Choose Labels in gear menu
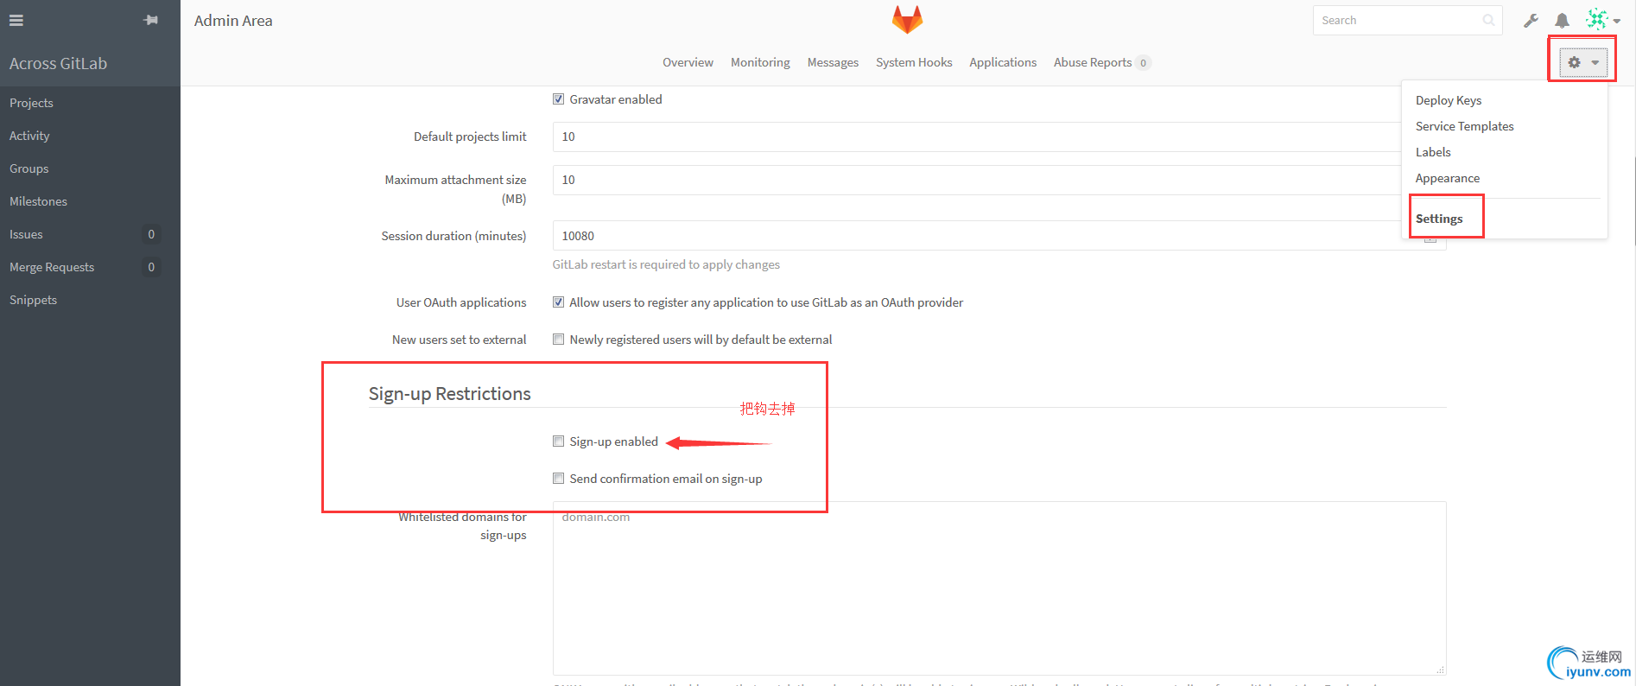1636x686 pixels. point(1433,152)
